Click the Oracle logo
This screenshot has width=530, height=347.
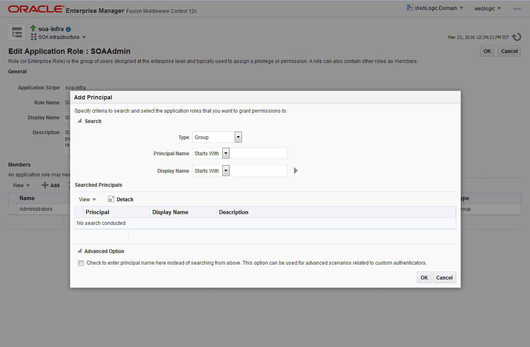(x=36, y=9)
